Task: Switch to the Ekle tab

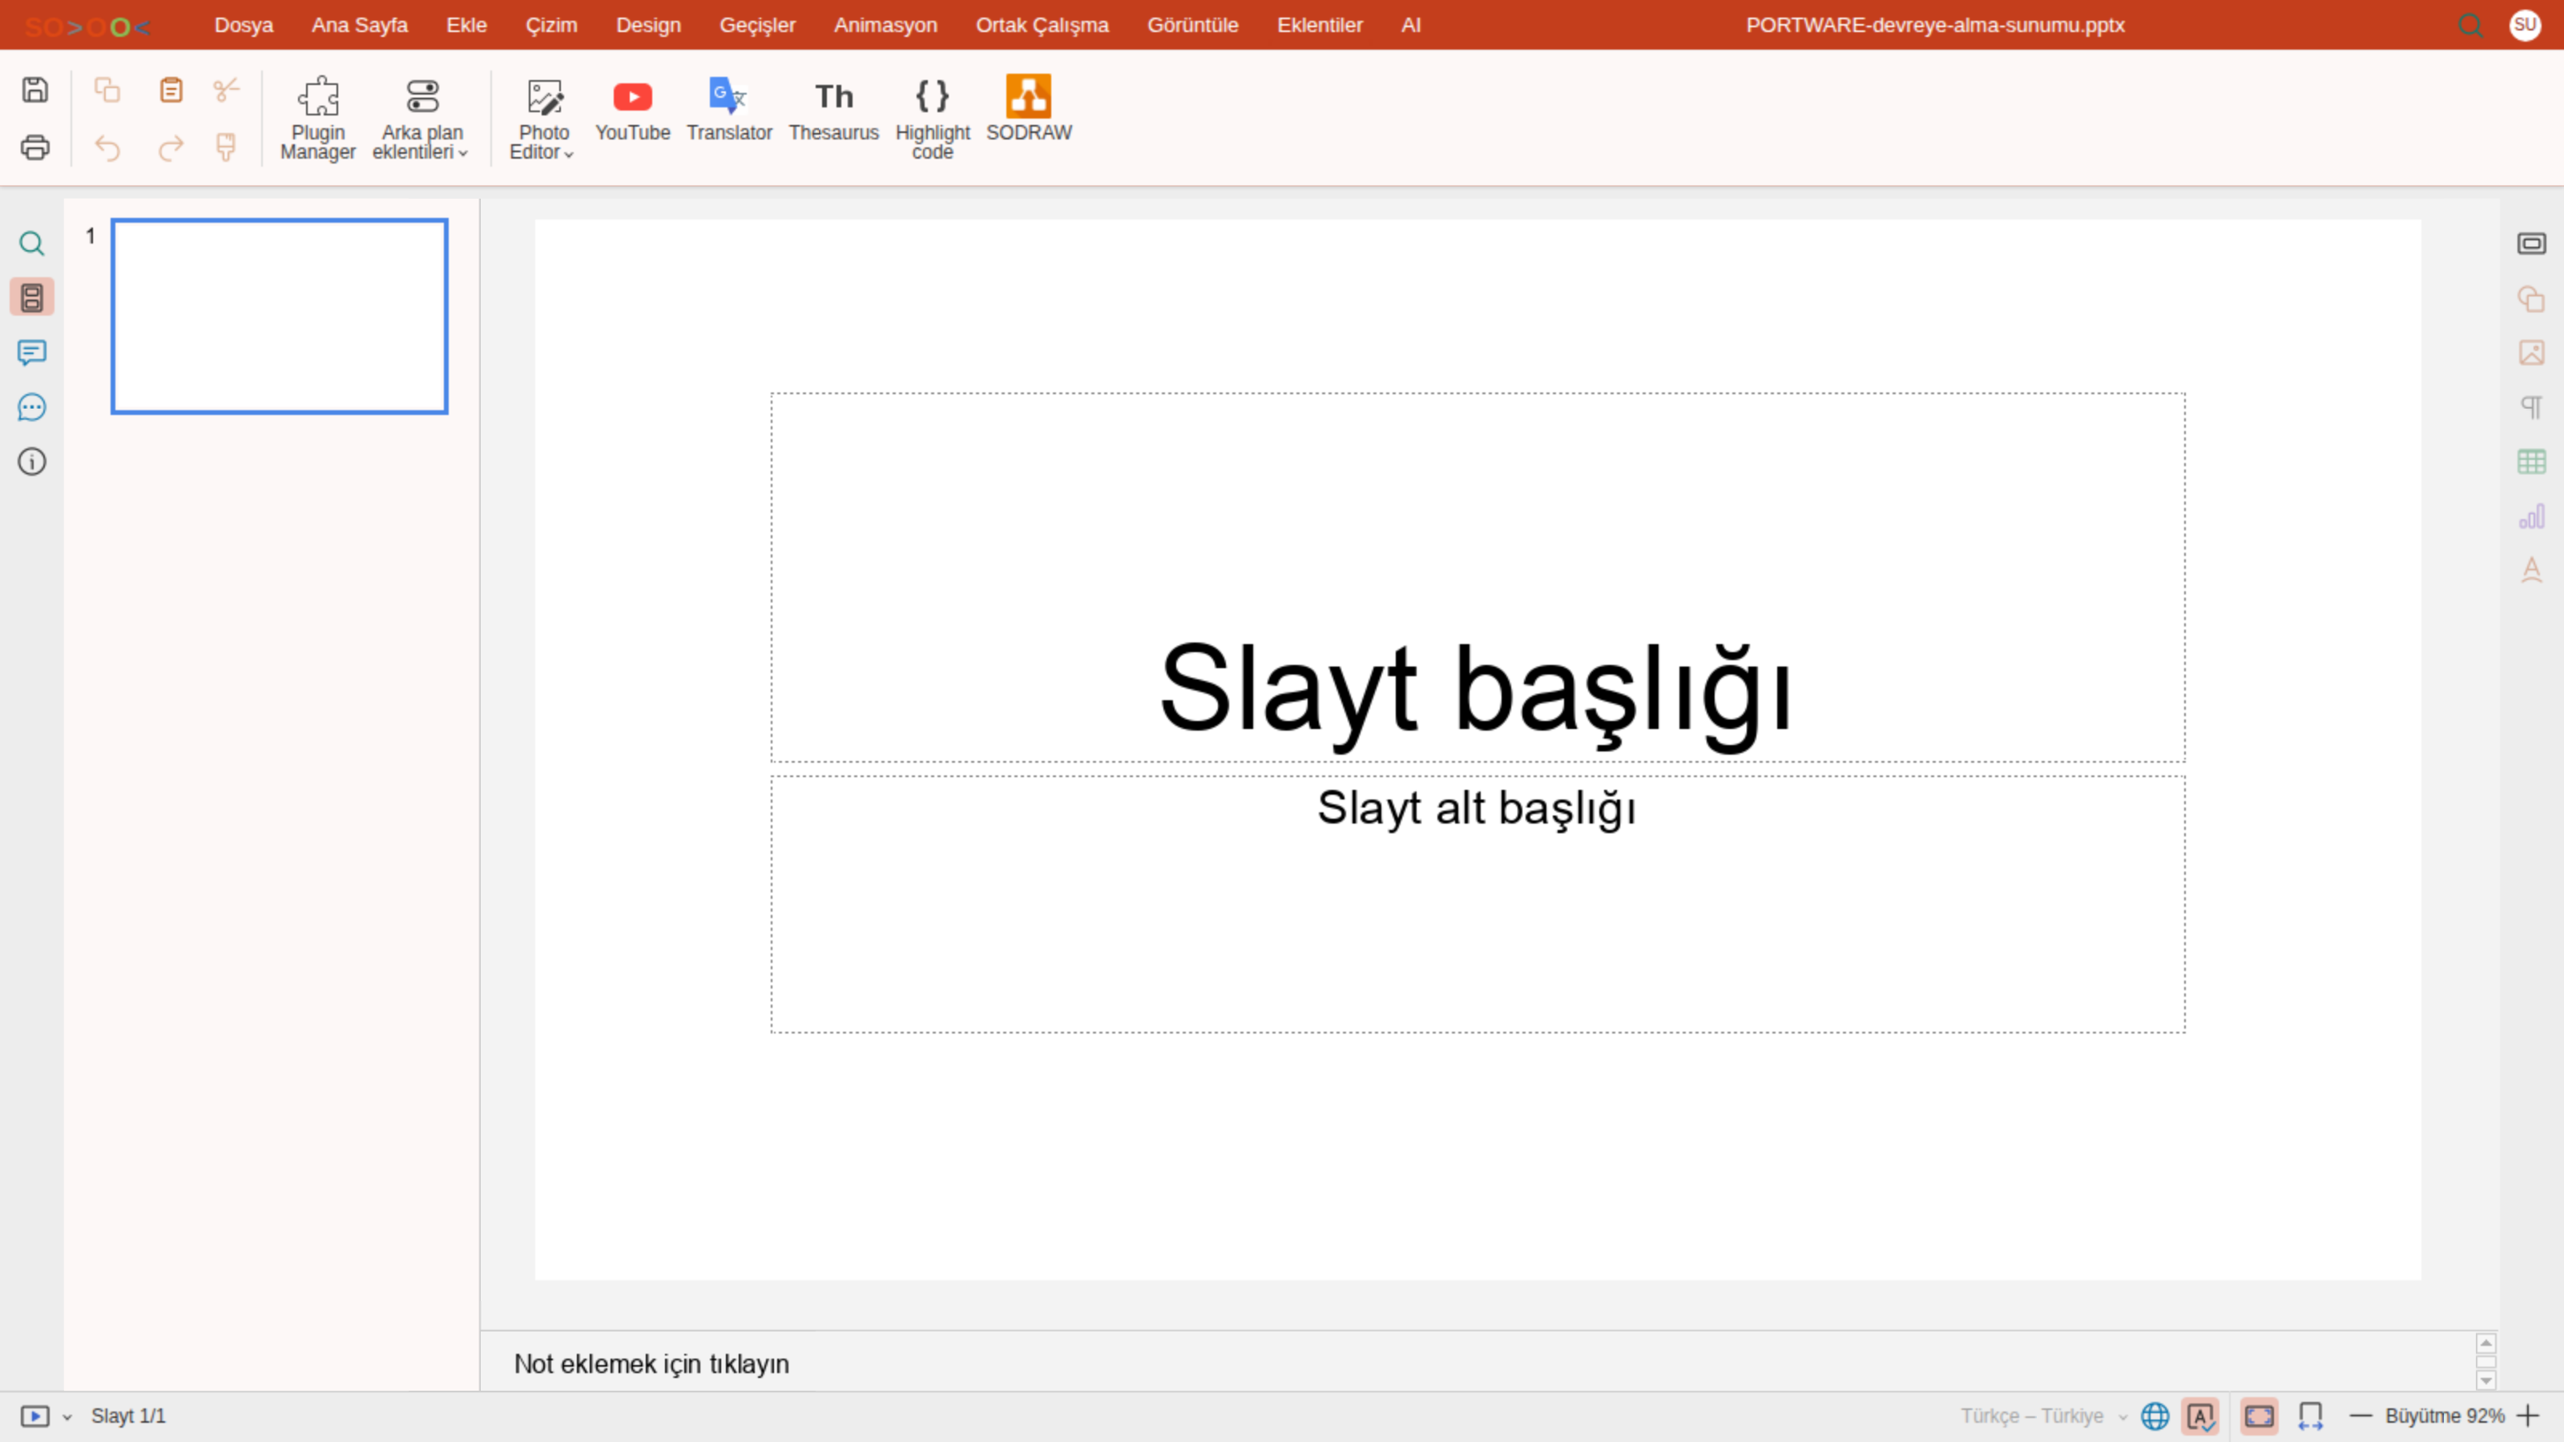Action: point(466,25)
